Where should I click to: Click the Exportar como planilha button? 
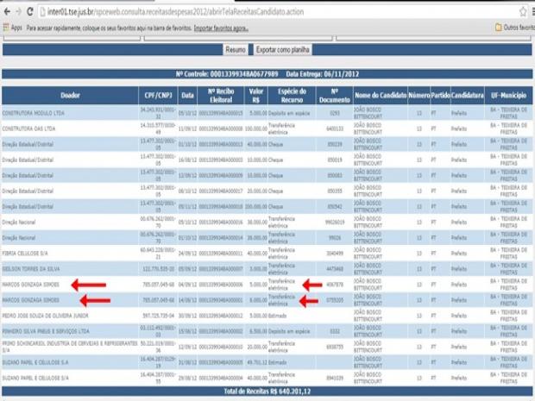281,51
